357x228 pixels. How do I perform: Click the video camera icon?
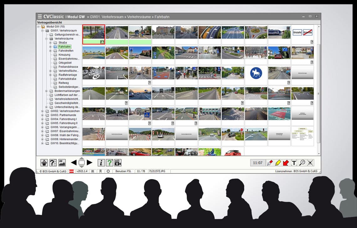click(x=118, y=162)
